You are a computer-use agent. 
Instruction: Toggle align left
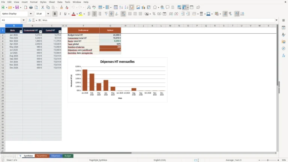(x=89, y=14)
